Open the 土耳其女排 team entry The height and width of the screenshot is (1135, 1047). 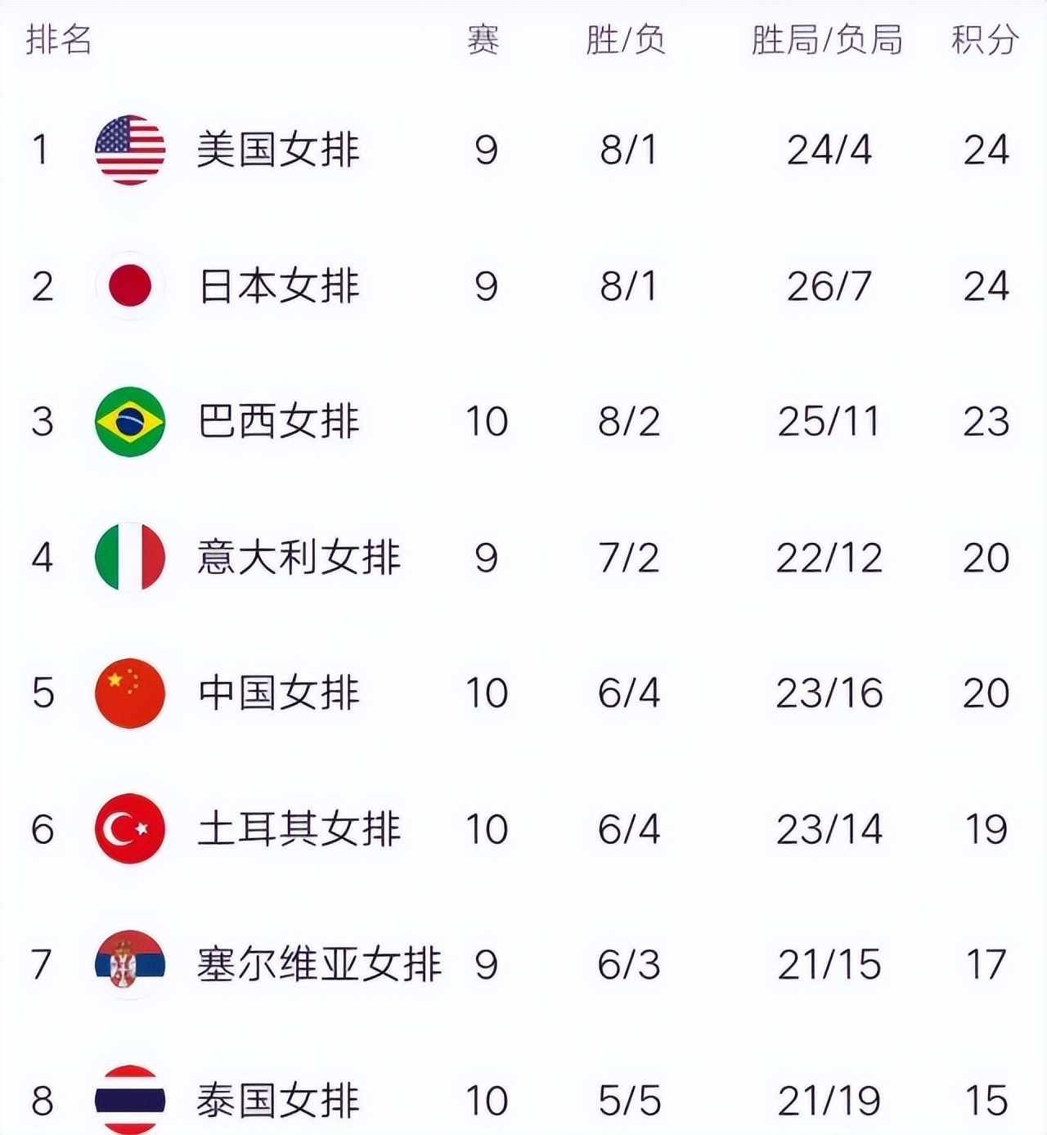click(299, 829)
